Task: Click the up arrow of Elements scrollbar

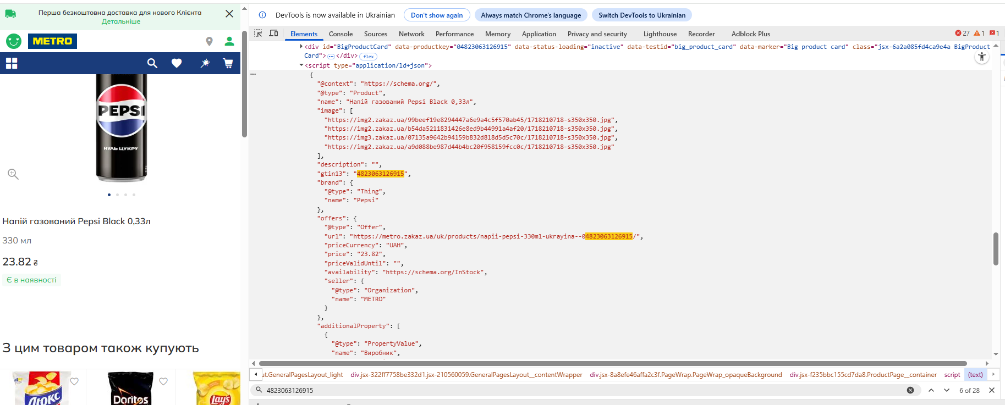Action: point(996,46)
